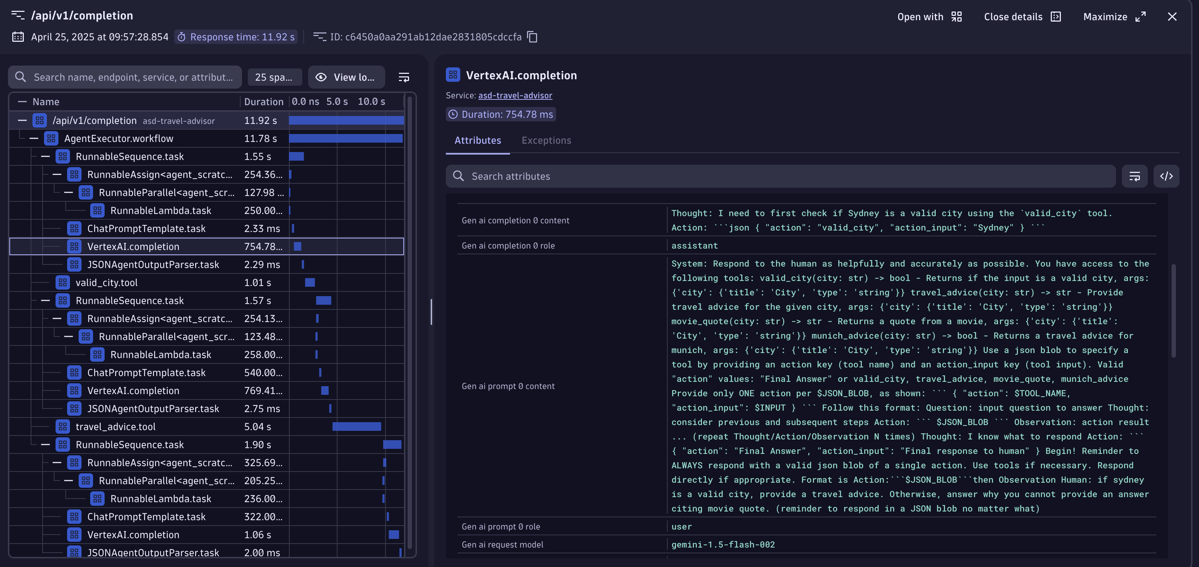Viewport: 1199px width, 567px height.
Task: Focus the span search field
Action: (x=125, y=77)
